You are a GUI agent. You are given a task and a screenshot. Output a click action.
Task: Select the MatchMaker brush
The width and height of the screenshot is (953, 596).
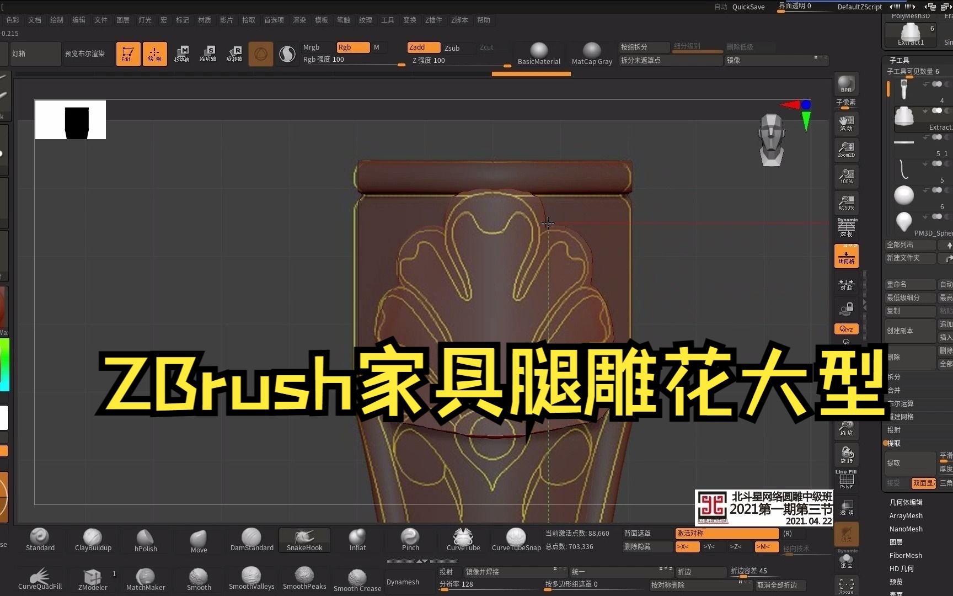coord(146,579)
